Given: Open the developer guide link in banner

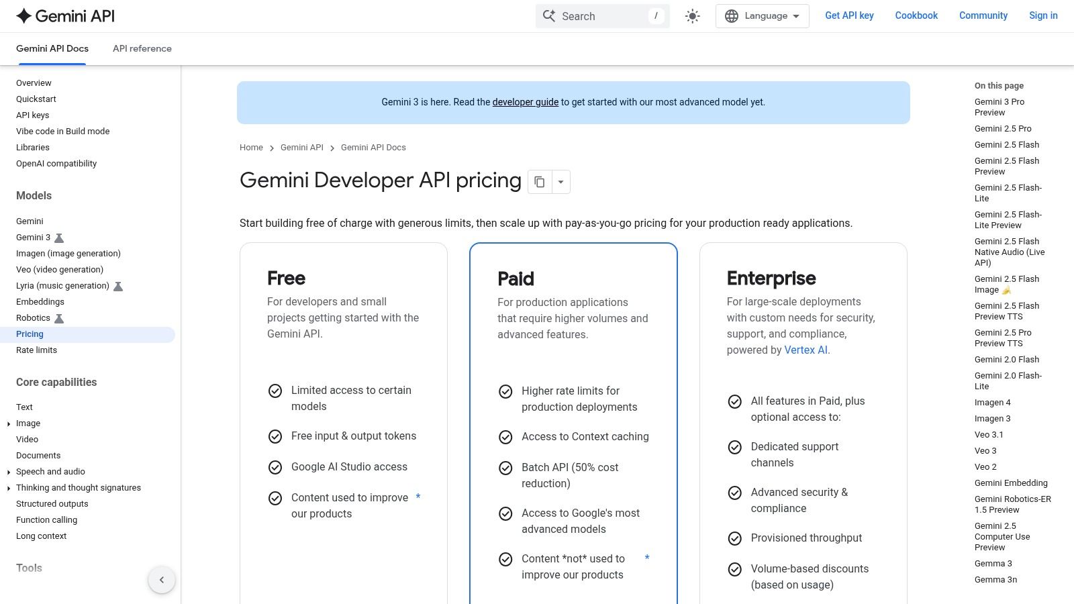Looking at the screenshot, I should click(526, 102).
